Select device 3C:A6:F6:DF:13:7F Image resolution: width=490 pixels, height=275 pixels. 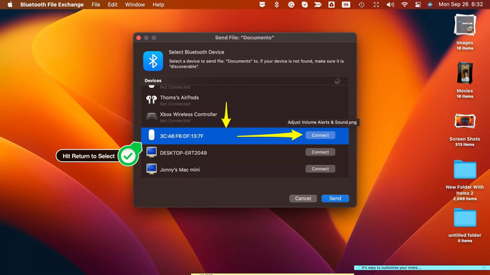coord(245,136)
